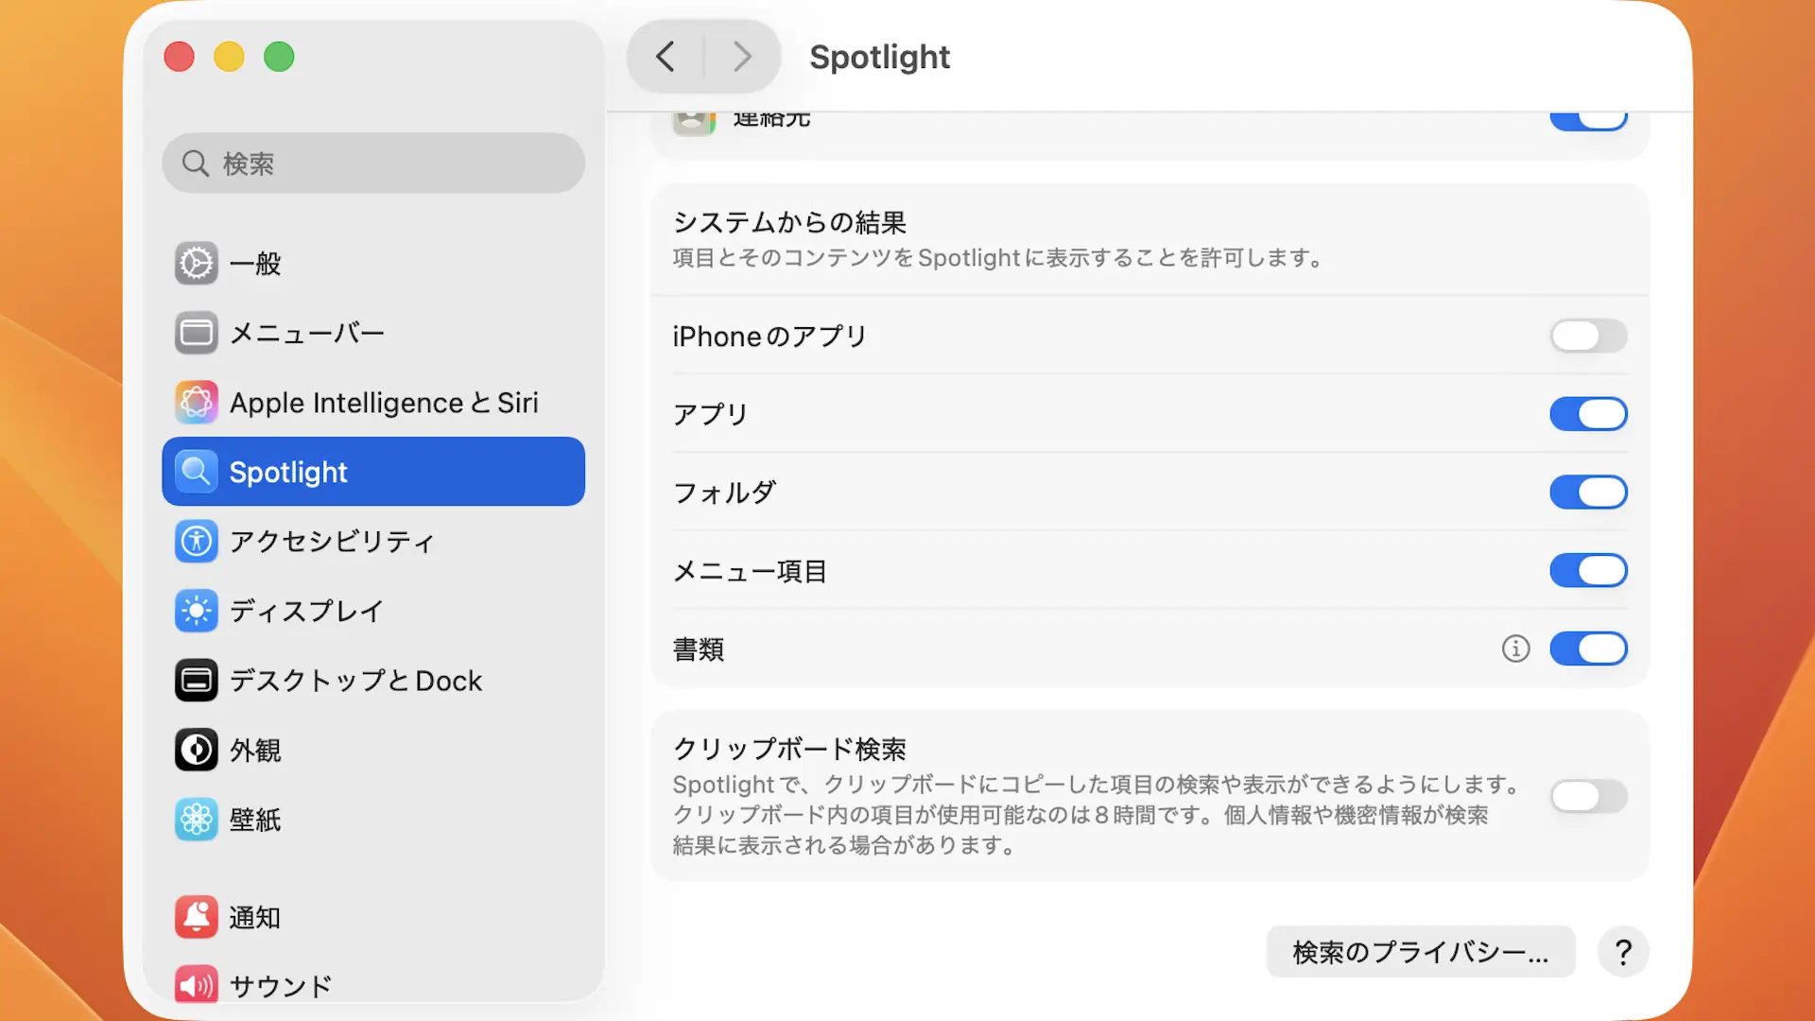Click the info icon beside 書類
This screenshot has width=1815, height=1021.
tap(1515, 649)
